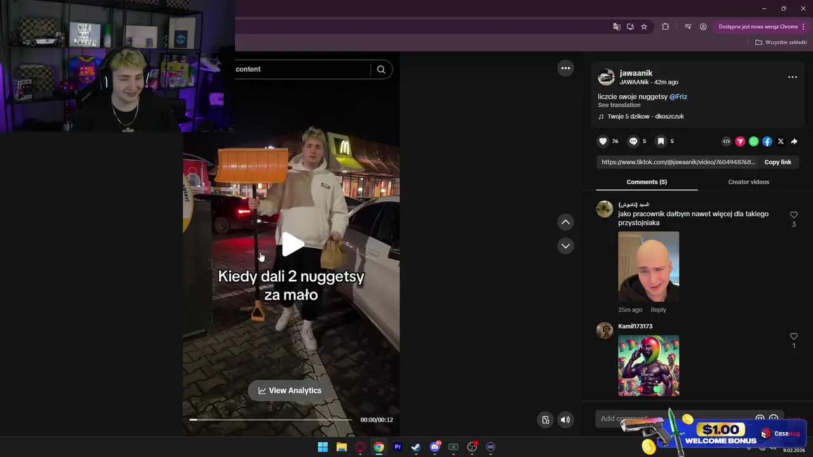Like the first comment about pracownik
Image resolution: width=813 pixels, height=457 pixels.
(794, 215)
